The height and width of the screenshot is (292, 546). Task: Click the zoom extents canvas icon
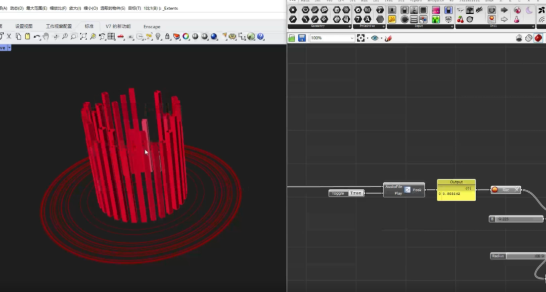pos(361,38)
